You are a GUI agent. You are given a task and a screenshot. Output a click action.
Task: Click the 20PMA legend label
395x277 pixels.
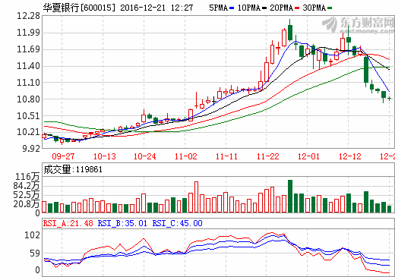(281, 8)
